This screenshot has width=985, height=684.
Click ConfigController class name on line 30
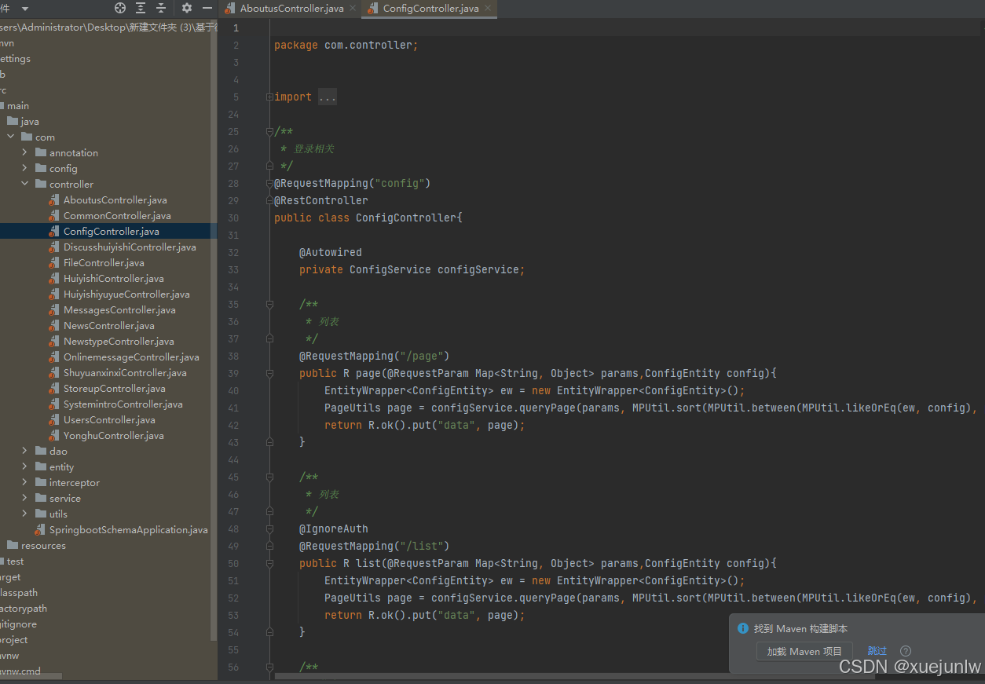406,218
